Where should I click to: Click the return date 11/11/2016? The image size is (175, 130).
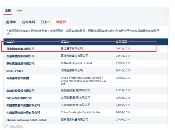(x=123, y=90)
